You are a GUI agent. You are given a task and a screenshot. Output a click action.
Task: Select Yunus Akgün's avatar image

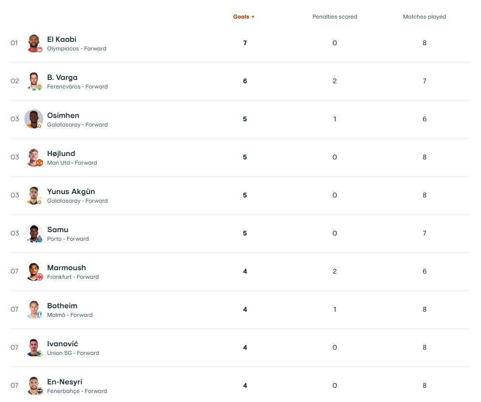[x=34, y=195]
